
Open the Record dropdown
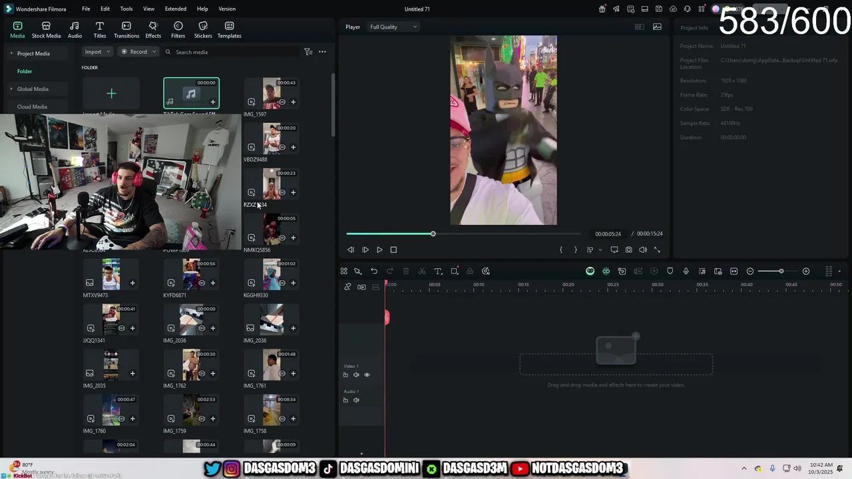[x=138, y=52]
